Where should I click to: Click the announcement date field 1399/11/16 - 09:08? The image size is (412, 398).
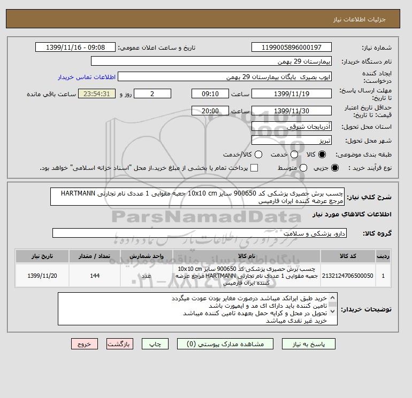(75, 47)
